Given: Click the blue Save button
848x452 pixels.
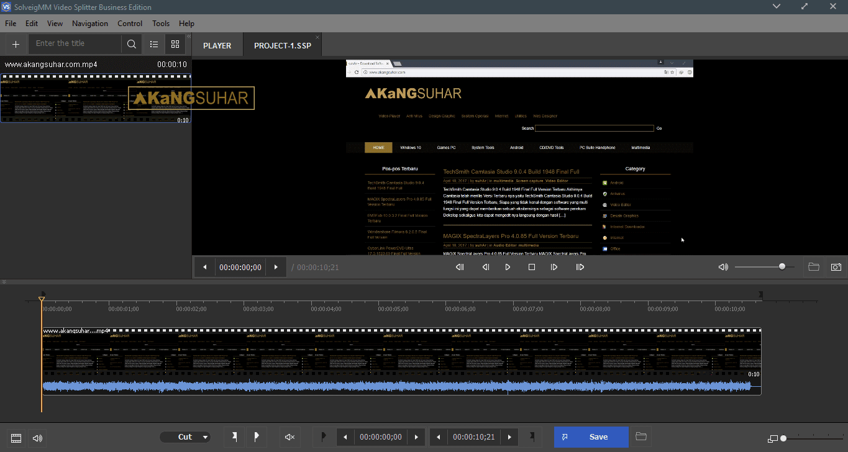Looking at the screenshot, I should point(590,436).
